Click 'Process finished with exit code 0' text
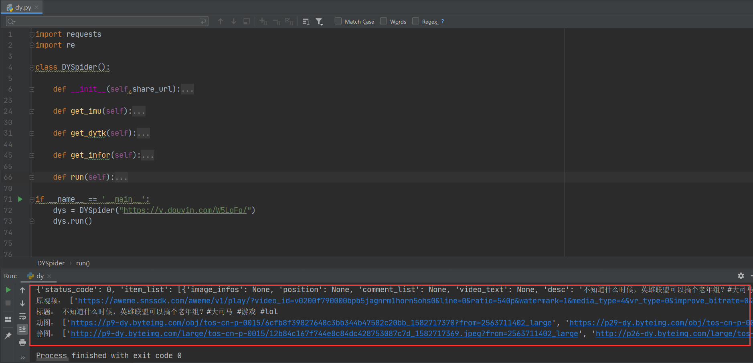Image resolution: width=753 pixels, height=363 pixels. click(109, 355)
